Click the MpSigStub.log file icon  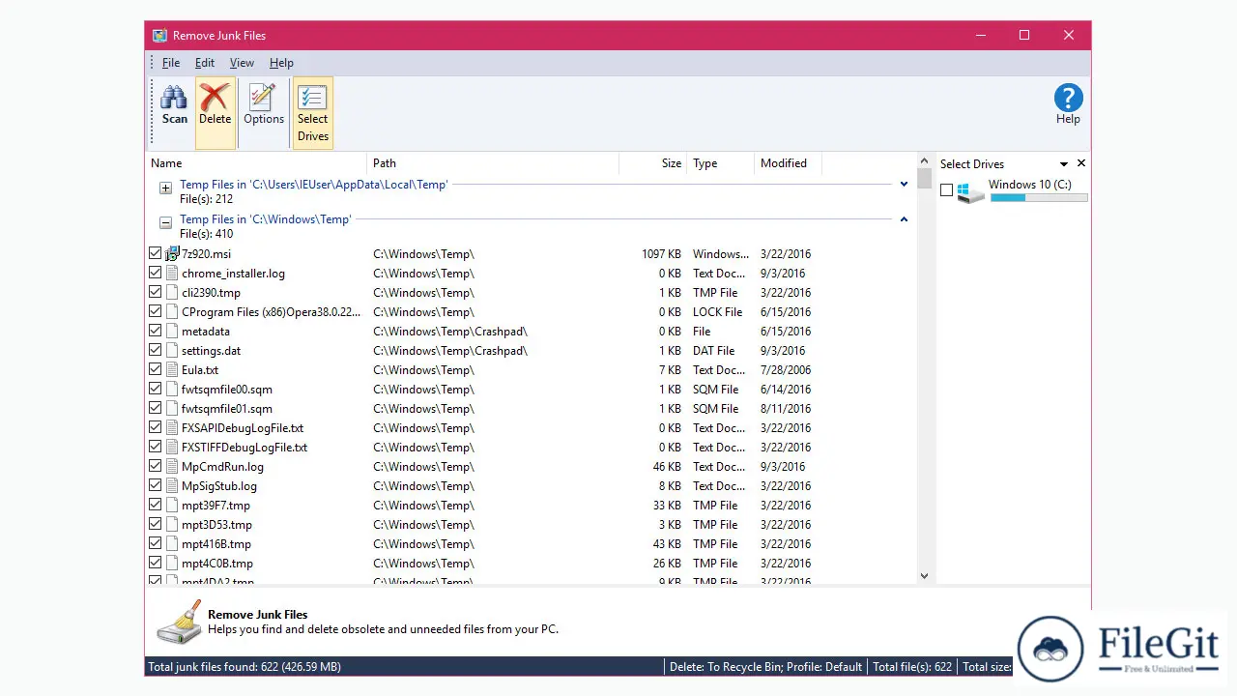point(172,485)
